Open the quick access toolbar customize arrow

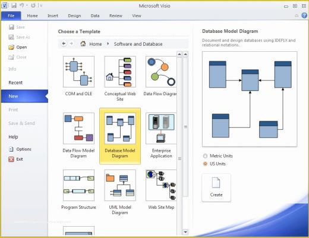(41, 5)
